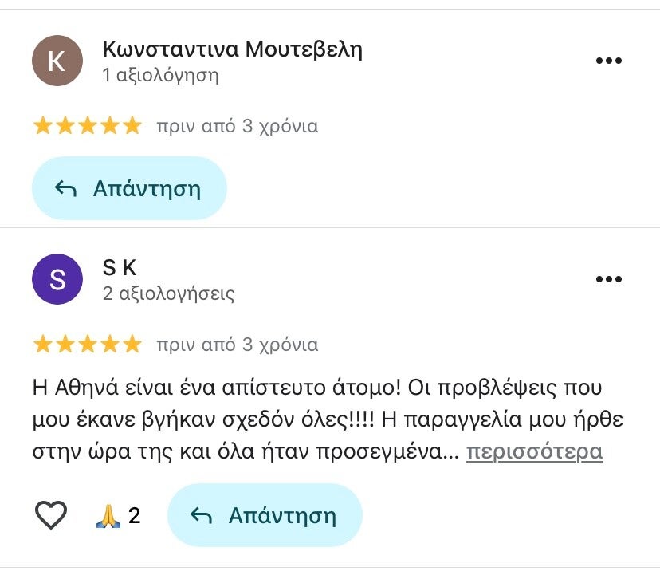Click fifth star of S K's rating

tap(132, 345)
